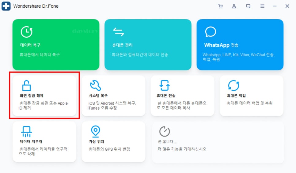Click the text 휴대폰와 컴퓨터간에 데이터 전송
Viewport: 296px width, 173px height.
pos(140,55)
